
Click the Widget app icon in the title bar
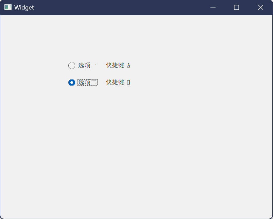click(x=8, y=7)
